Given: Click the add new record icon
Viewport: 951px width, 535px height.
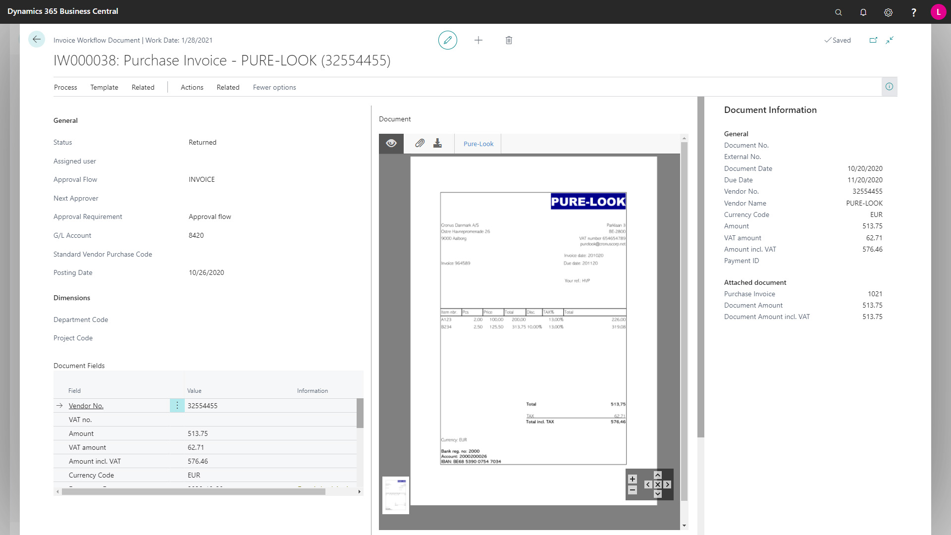Looking at the screenshot, I should (478, 40).
